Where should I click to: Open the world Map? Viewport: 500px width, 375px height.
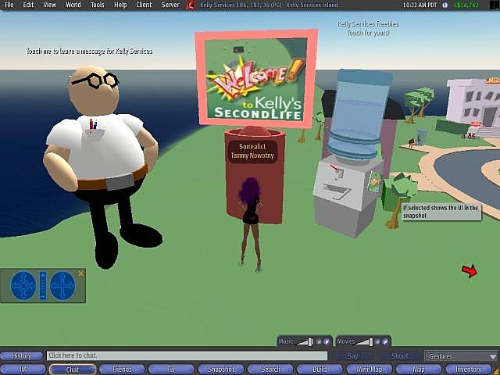(419, 370)
